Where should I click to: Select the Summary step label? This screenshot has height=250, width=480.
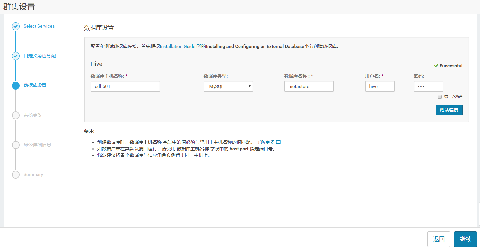[33, 175]
